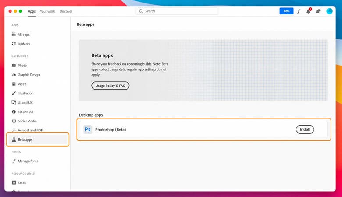Open the Stock resource link

tap(21, 183)
